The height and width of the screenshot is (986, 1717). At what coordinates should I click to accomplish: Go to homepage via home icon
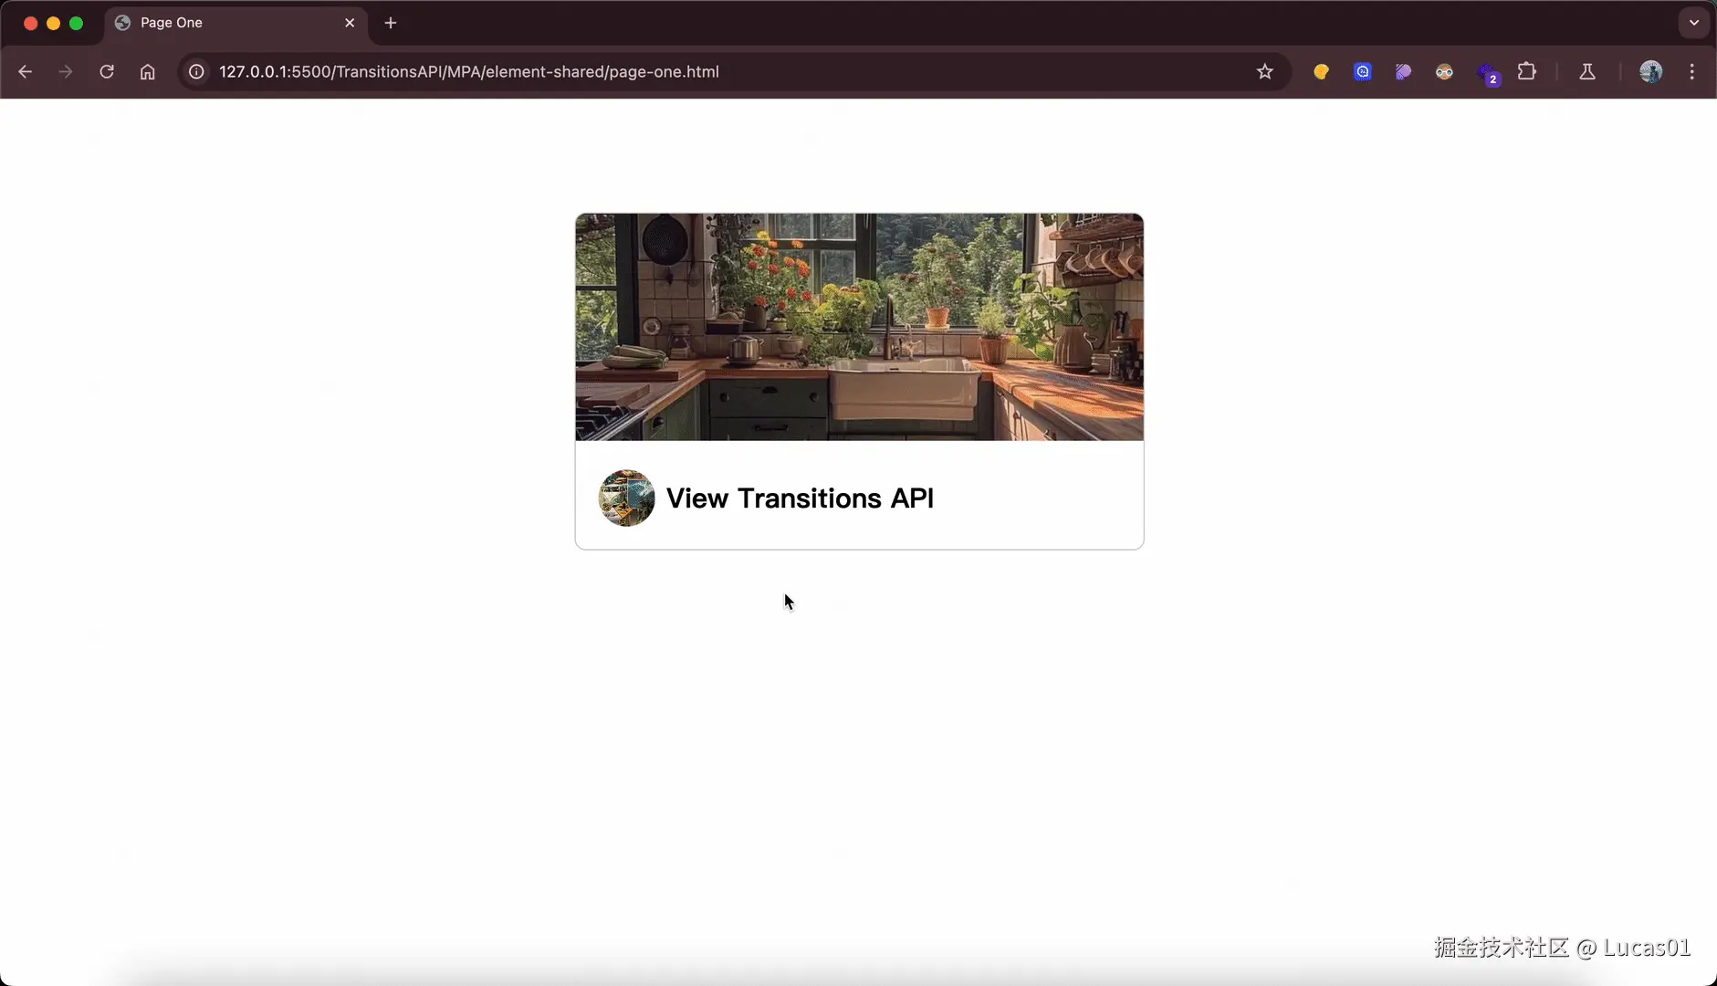tap(147, 71)
